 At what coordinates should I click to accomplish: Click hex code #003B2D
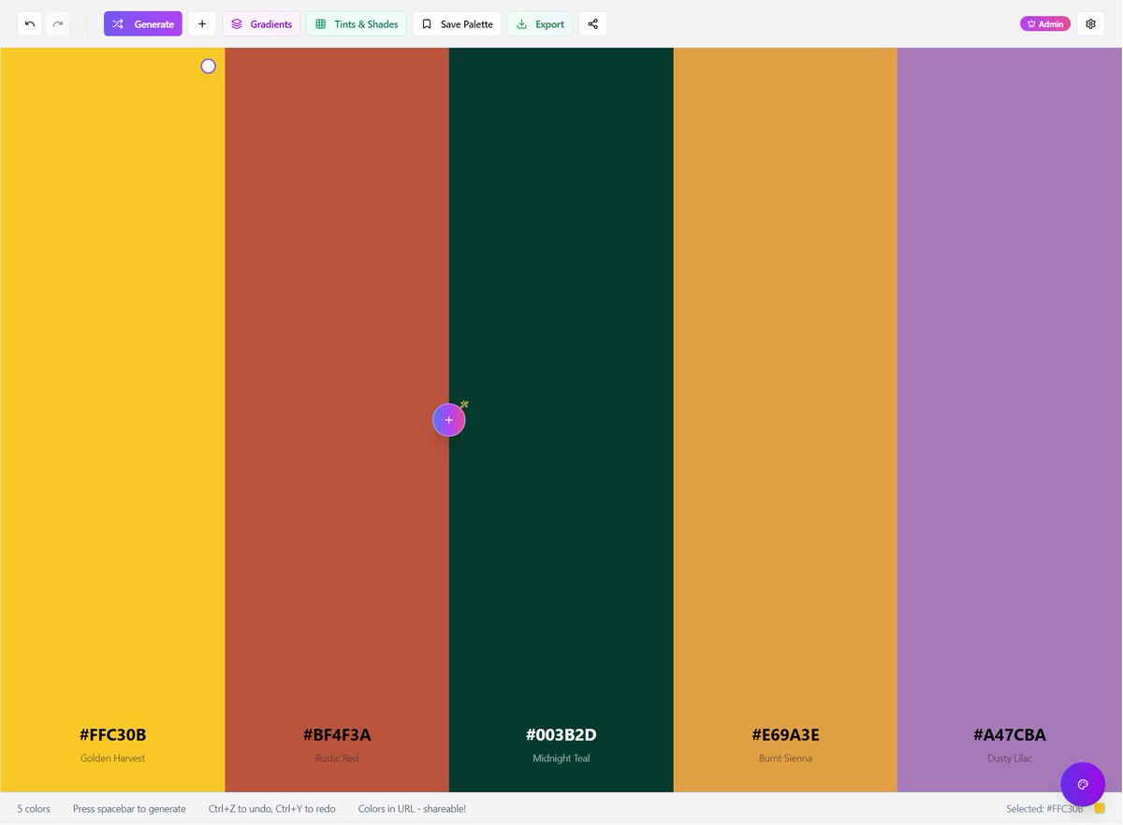coord(561,734)
